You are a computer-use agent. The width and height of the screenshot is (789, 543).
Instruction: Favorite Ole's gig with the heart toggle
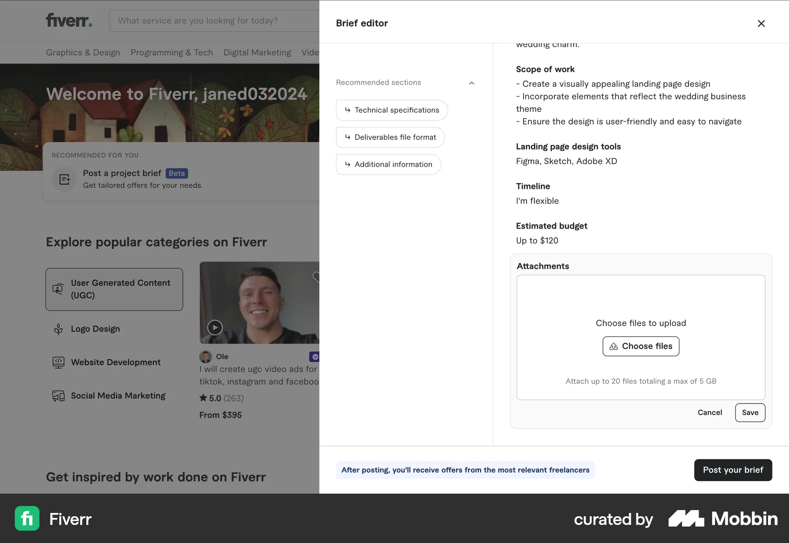[x=317, y=277]
